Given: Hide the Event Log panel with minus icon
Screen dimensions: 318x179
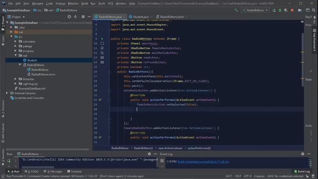Looking at the screenshot, I should 309,154.
